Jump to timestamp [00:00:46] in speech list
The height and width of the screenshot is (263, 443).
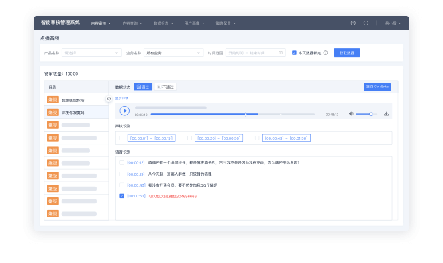tap(136, 185)
